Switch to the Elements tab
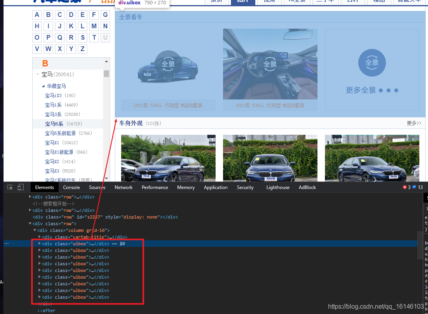This screenshot has height=314, width=428. pyautogui.click(x=44, y=187)
